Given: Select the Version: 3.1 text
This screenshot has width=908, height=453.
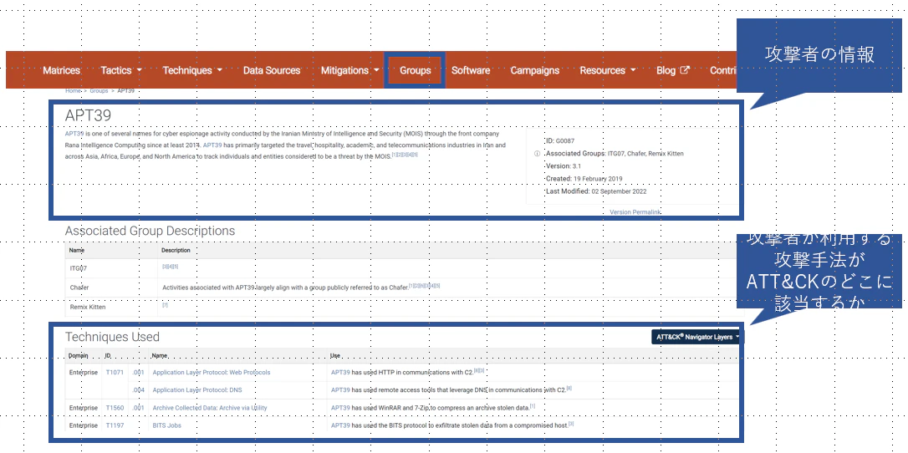Looking at the screenshot, I should (x=564, y=166).
